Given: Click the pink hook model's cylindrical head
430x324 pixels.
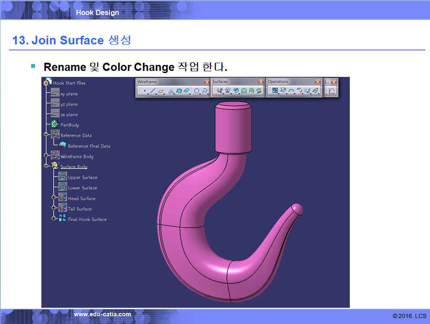Looking at the screenshot, I should (x=232, y=127).
